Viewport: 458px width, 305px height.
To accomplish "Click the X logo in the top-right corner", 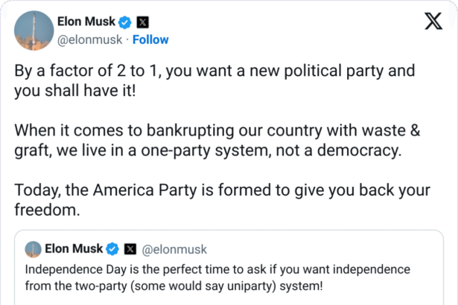I will 433,22.
